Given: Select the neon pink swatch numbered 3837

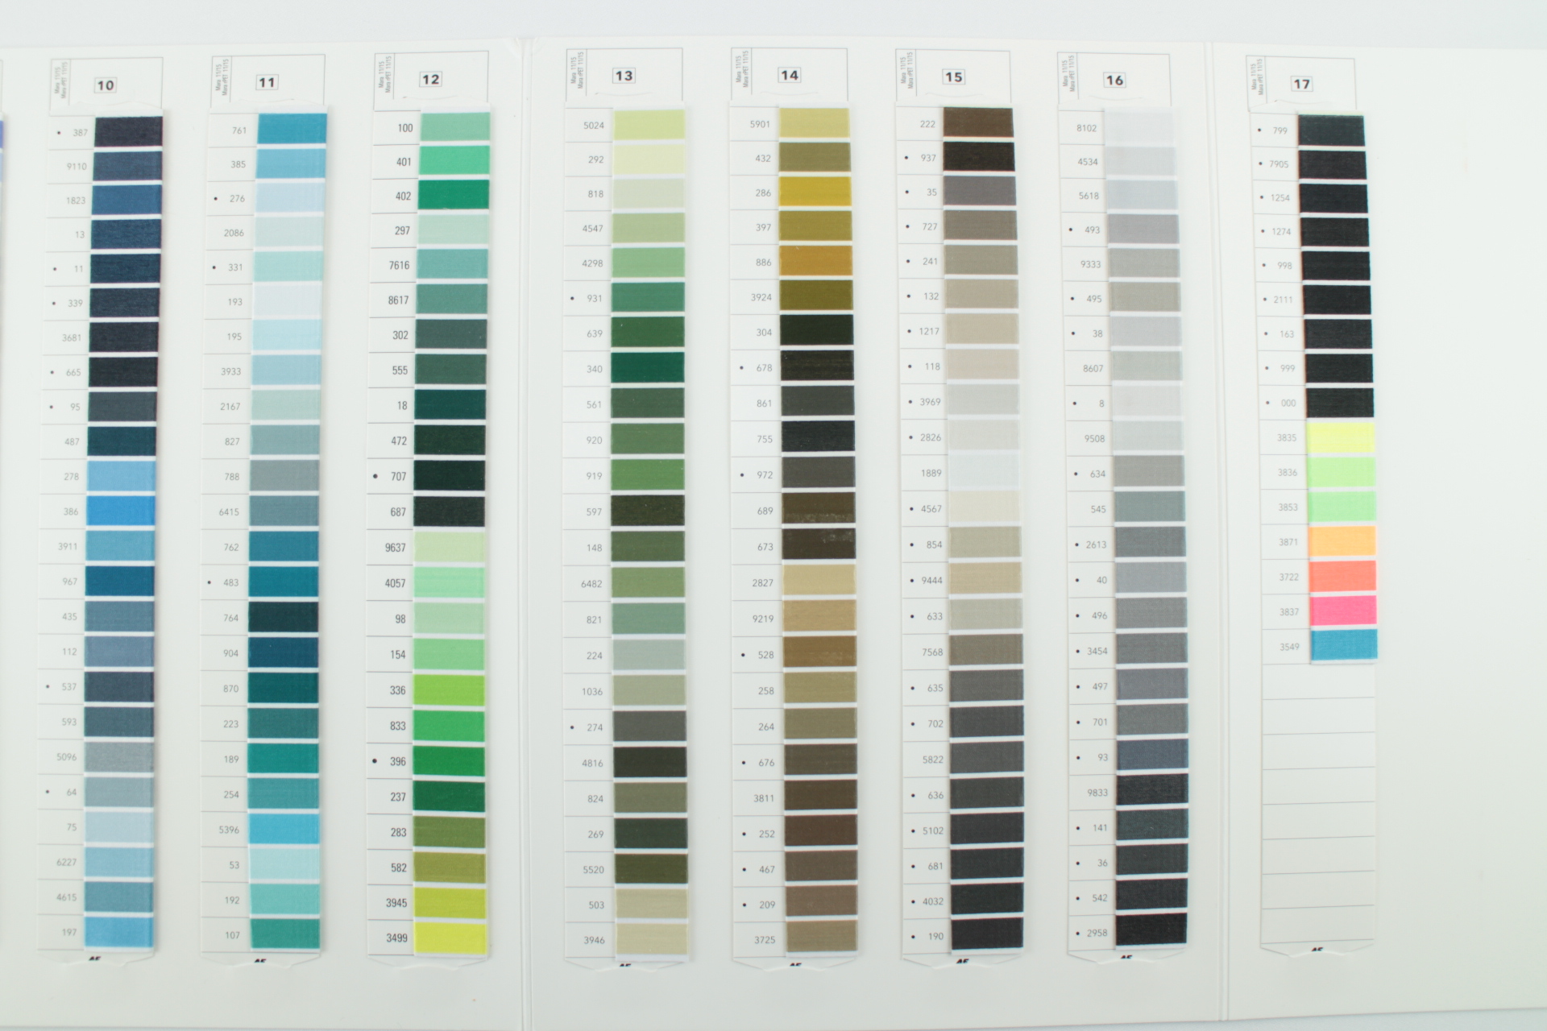Looking at the screenshot, I should pyautogui.click(x=1343, y=611).
